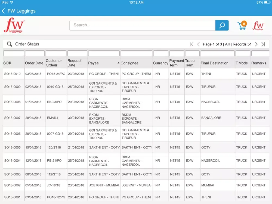Sort by Order Date column header
The height and width of the screenshot is (204, 272).
pyautogui.click(x=34, y=63)
